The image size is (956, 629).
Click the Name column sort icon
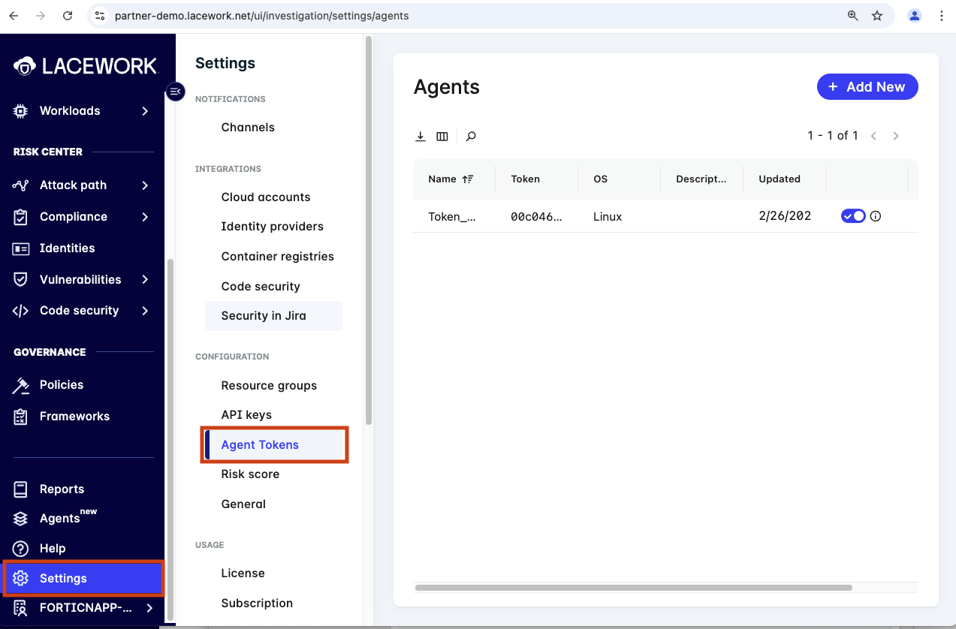tap(468, 179)
